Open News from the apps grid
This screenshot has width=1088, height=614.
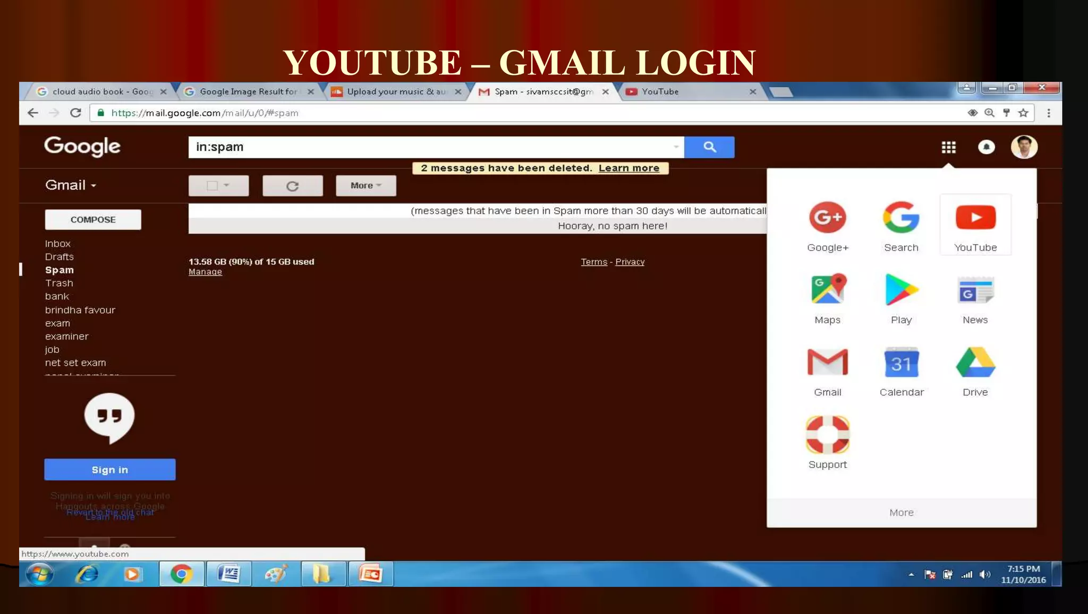[x=975, y=298]
